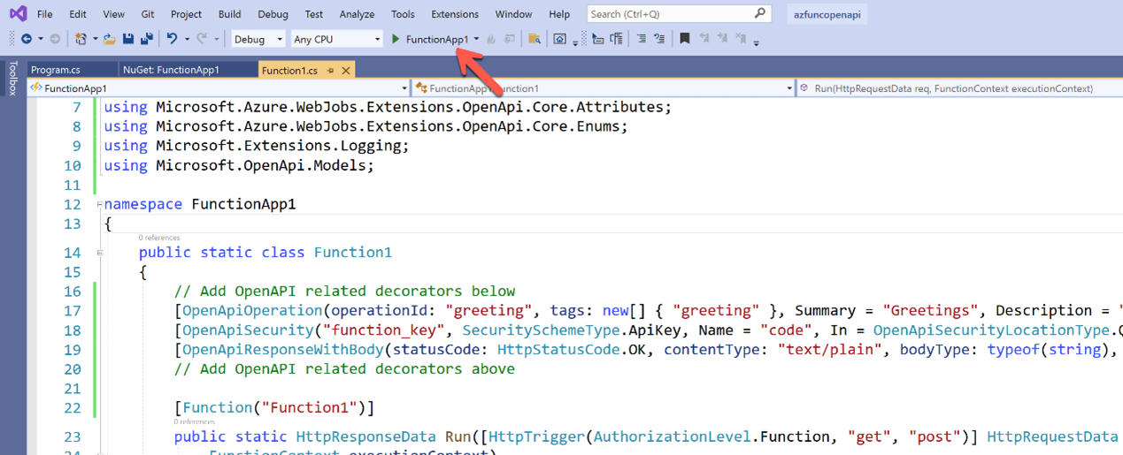1123x455 pixels.
Task: Clear all bookmarks icon
Action: tap(741, 39)
